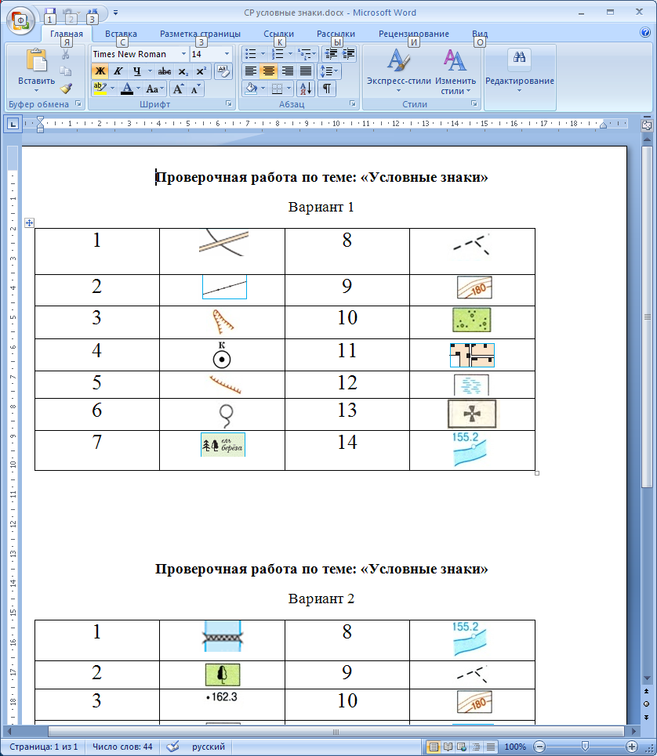Toggle Italic formatting

[118, 71]
